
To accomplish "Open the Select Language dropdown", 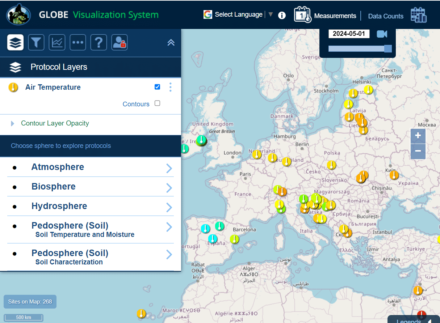I will [238, 14].
